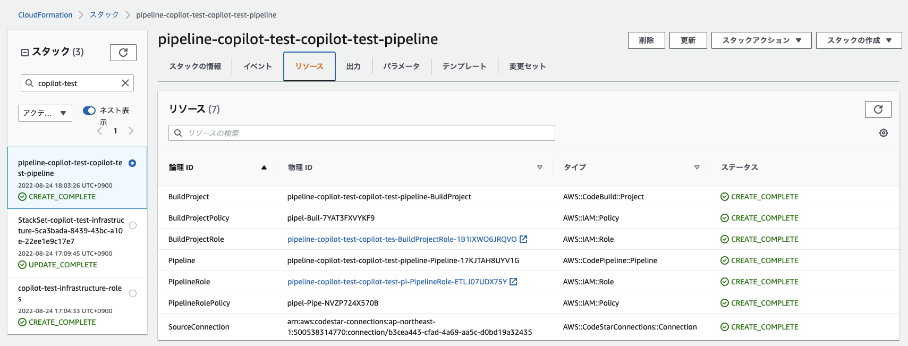The width and height of the screenshot is (908, 346).
Task: Expand the create stack dropdown
Action: pos(859,40)
